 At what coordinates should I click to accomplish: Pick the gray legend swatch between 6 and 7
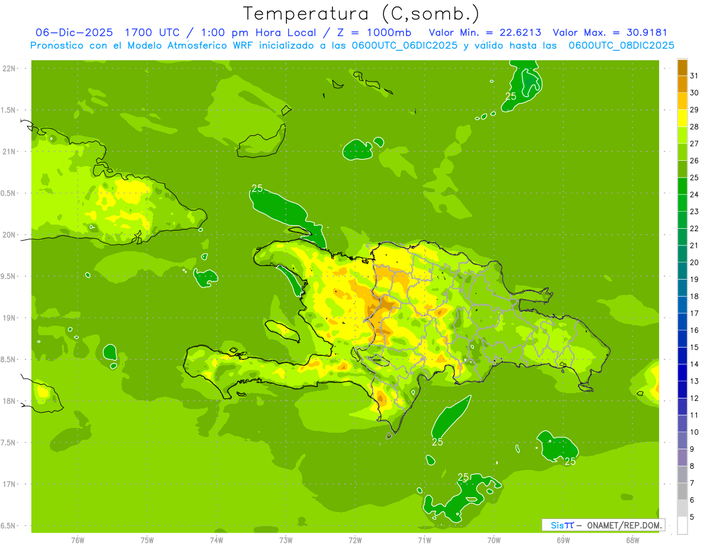coord(682,491)
